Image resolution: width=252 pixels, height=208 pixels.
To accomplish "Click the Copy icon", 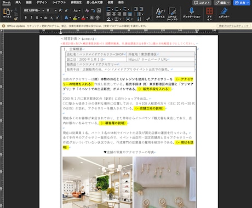I will pyautogui.click(x=16, y=14).
